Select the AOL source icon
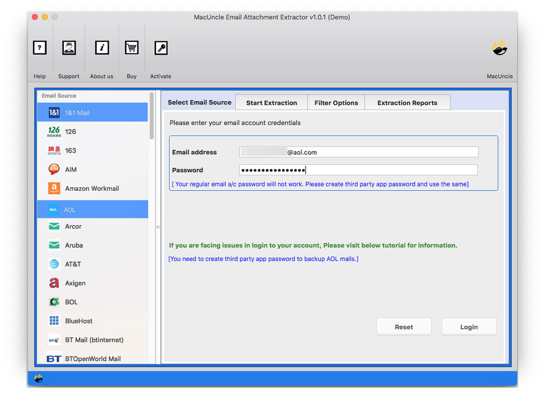 coord(53,209)
